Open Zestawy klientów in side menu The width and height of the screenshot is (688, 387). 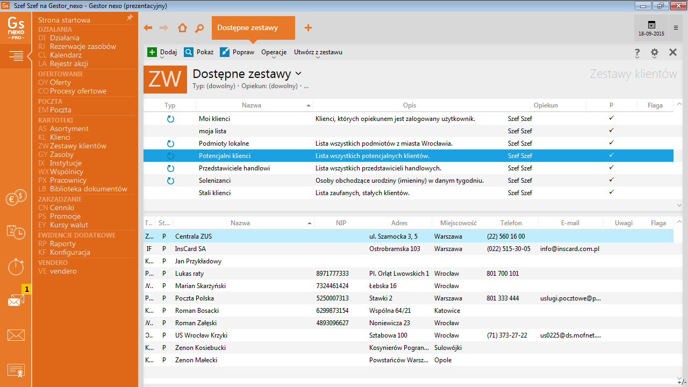coord(78,146)
